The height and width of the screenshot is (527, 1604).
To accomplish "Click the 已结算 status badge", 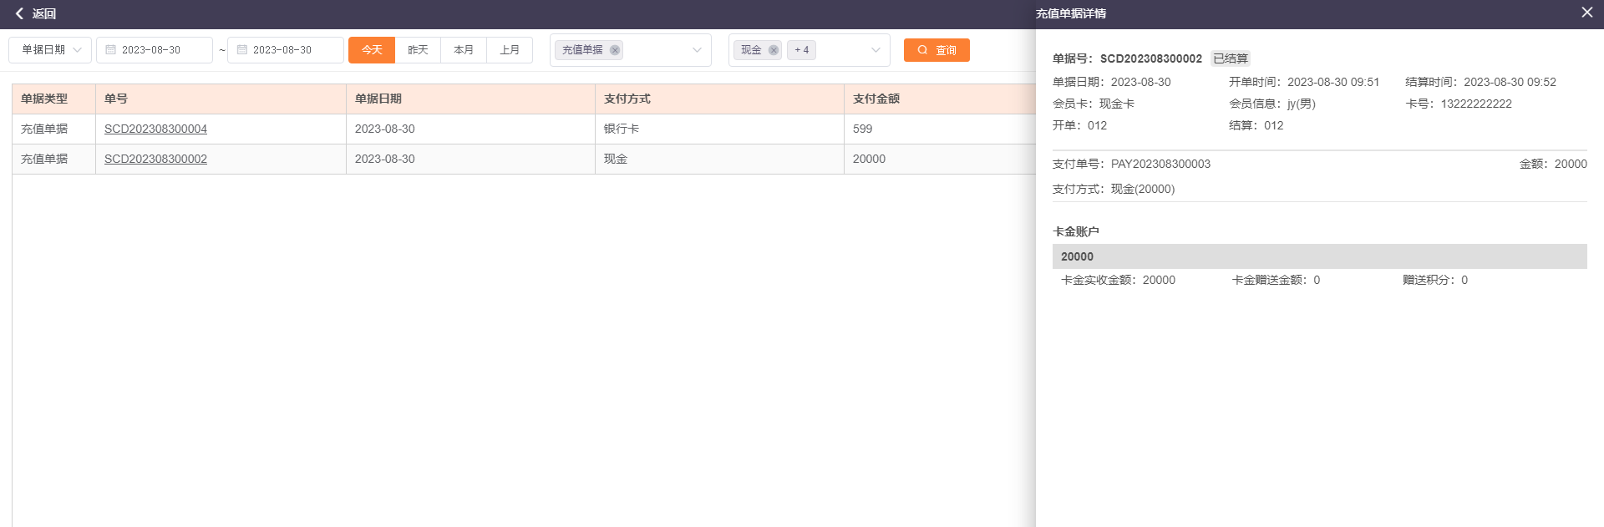I will click(x=1230, y=58).
